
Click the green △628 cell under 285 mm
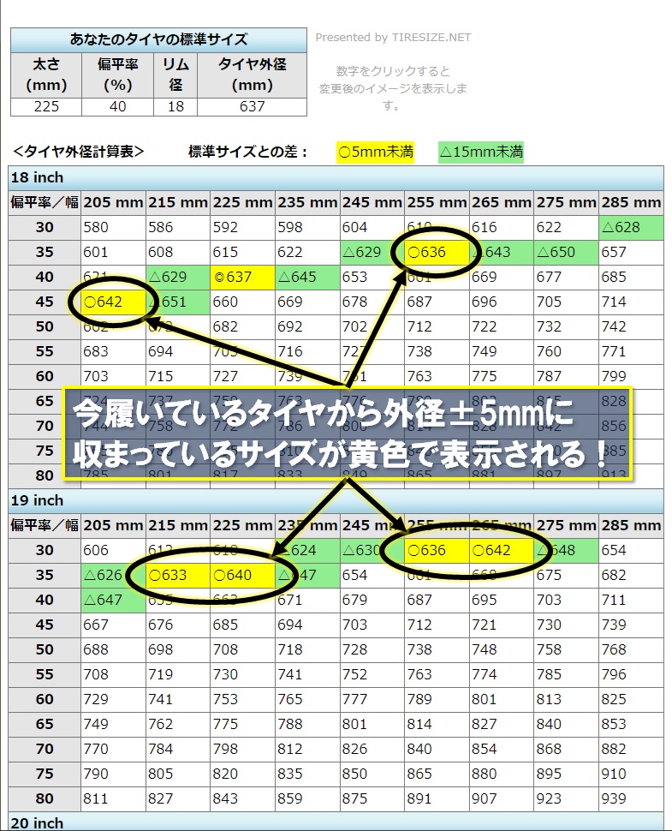(x=630, y=227)
